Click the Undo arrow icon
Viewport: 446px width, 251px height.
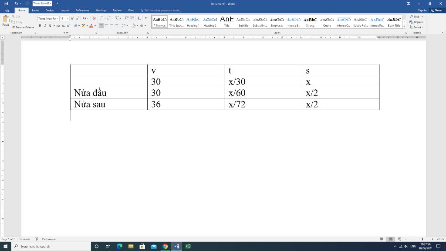[x=16, y=3]
